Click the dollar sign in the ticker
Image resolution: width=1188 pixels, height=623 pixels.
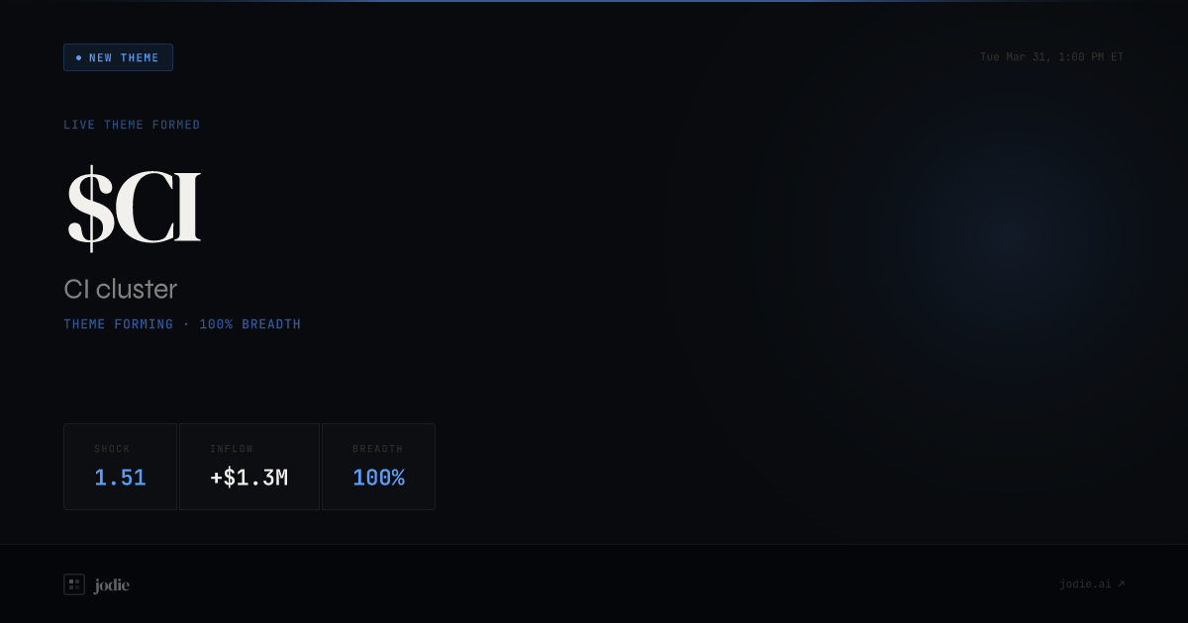pyautogui.click(x=90, y=209)
